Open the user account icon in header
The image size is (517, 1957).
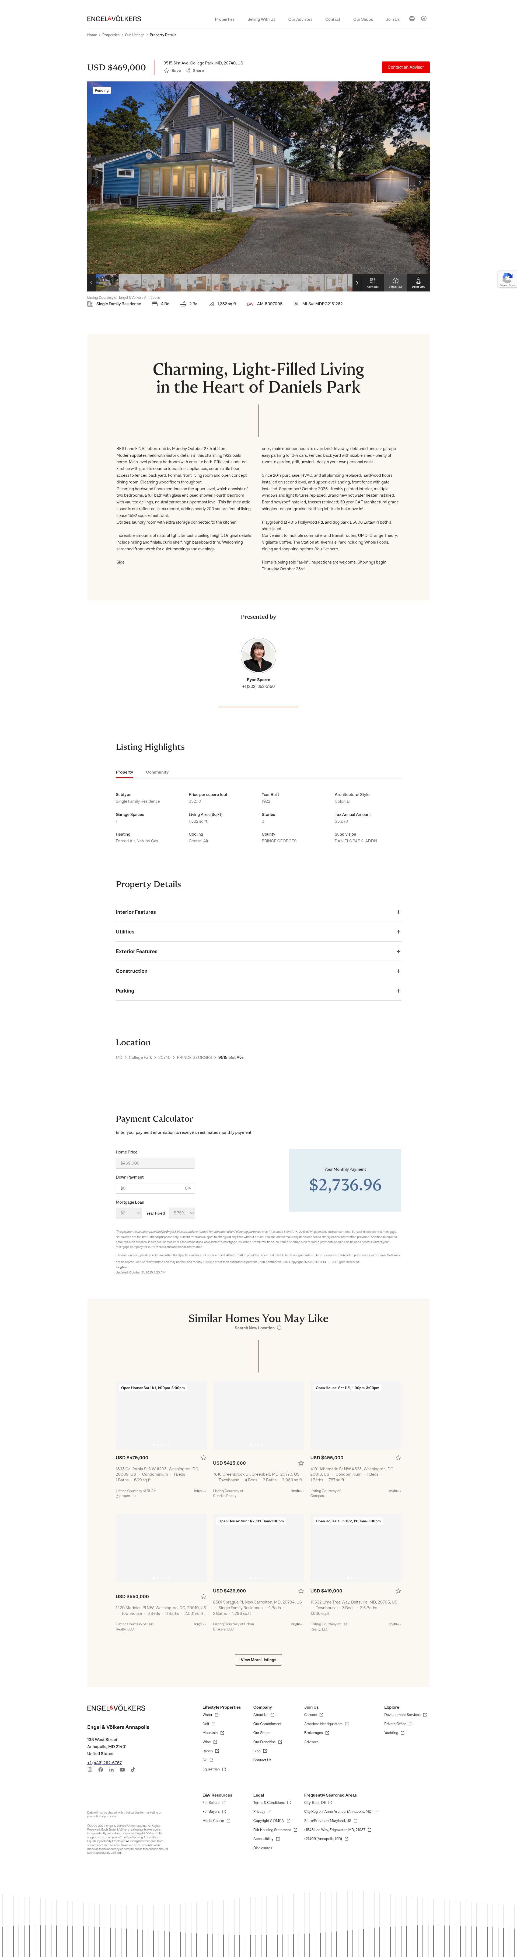point(424,19)
